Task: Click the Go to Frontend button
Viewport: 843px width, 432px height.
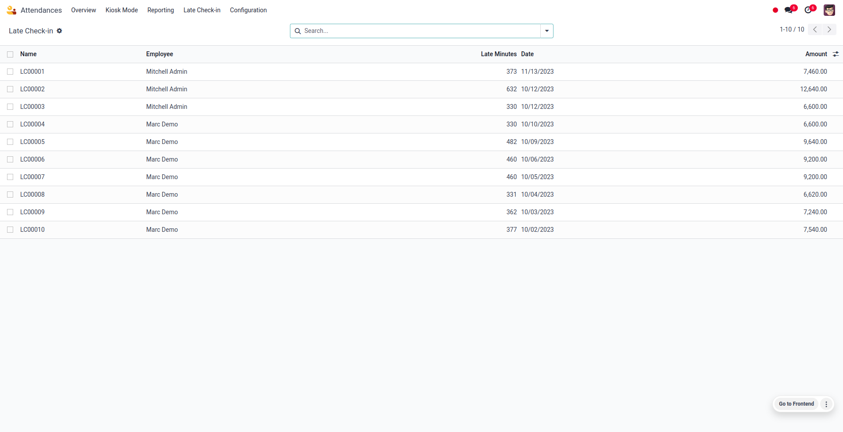Action: (x=796, y=404)
